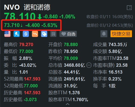Click the 诺和诺德 company name
This screenshot has width=135, height=107.
tap(37, 7)
